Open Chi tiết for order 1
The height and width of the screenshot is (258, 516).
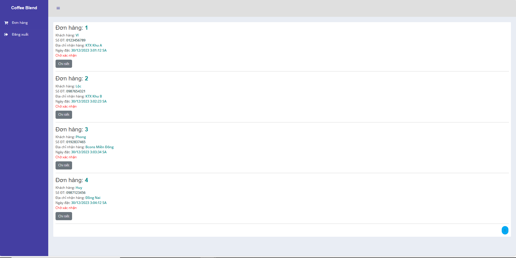[x=64, y=64]
